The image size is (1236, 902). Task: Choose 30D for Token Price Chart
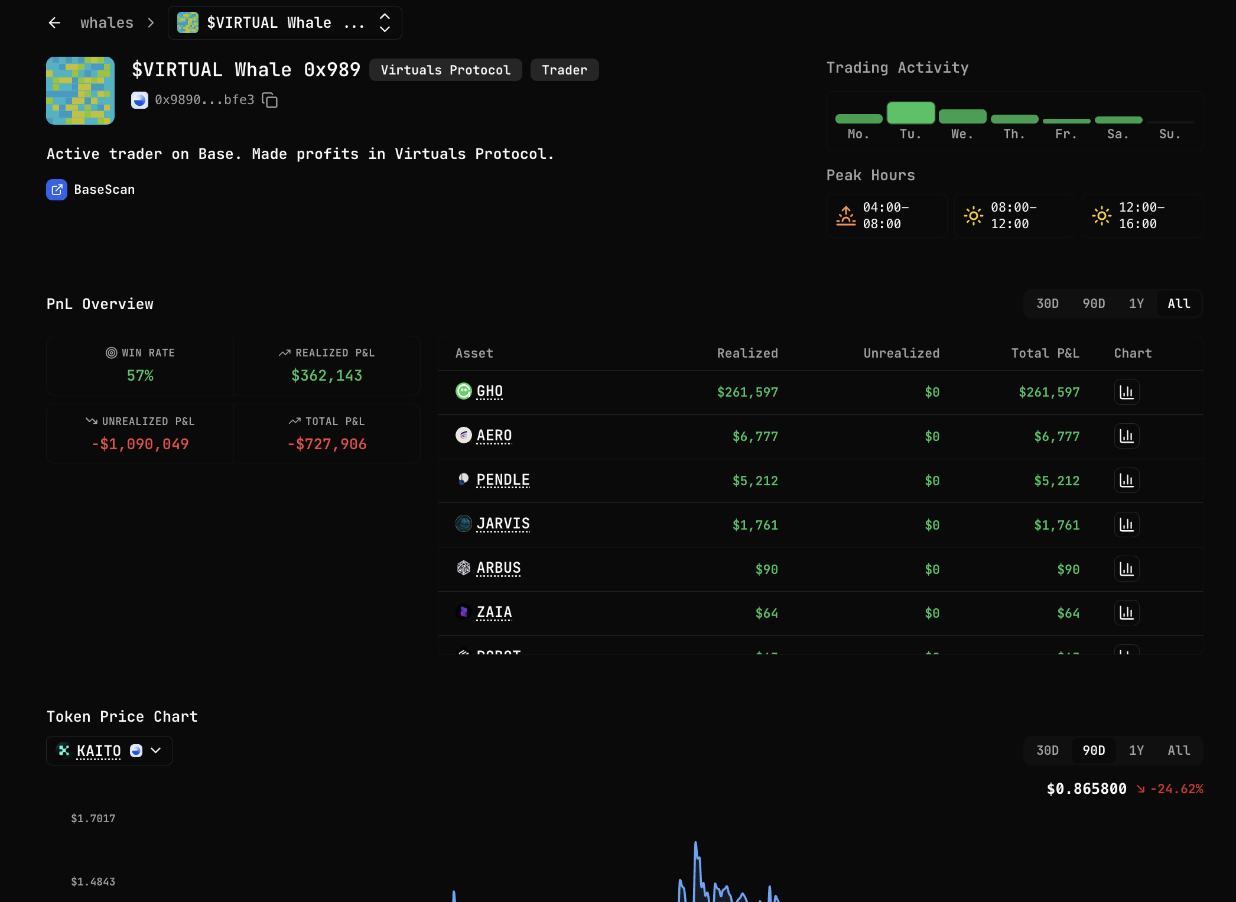pyautogui.click(x=1047, y=751)
